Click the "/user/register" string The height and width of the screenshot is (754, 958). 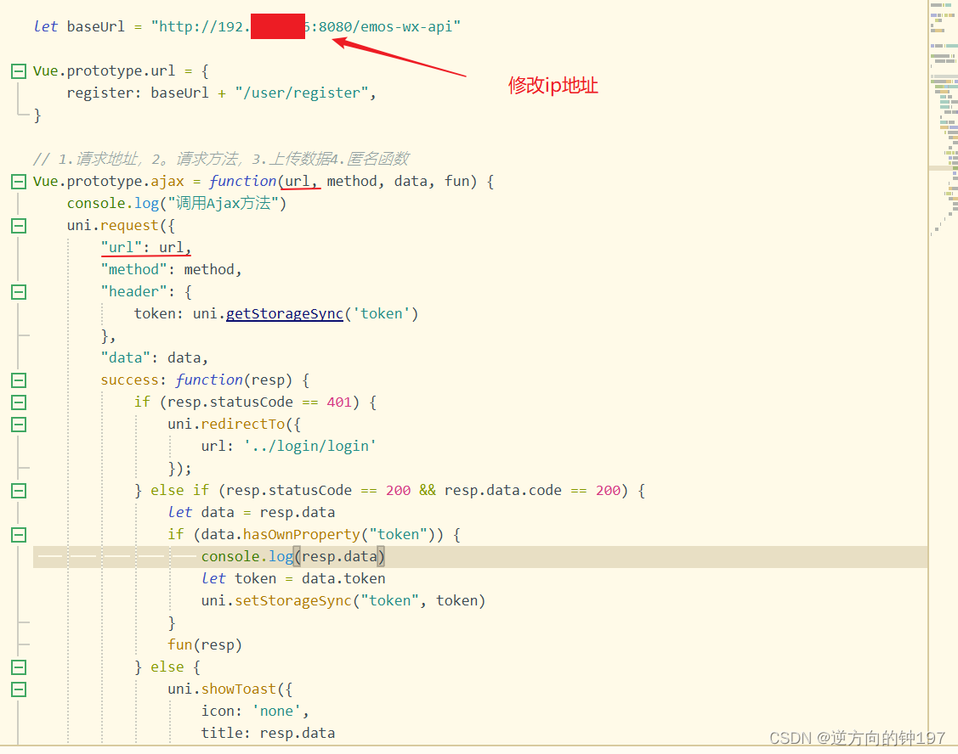point(302,93)
